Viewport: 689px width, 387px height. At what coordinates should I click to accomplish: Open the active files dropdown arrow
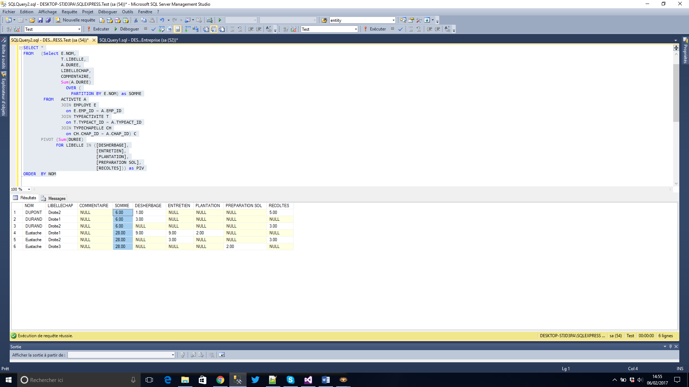coord(676,40)
